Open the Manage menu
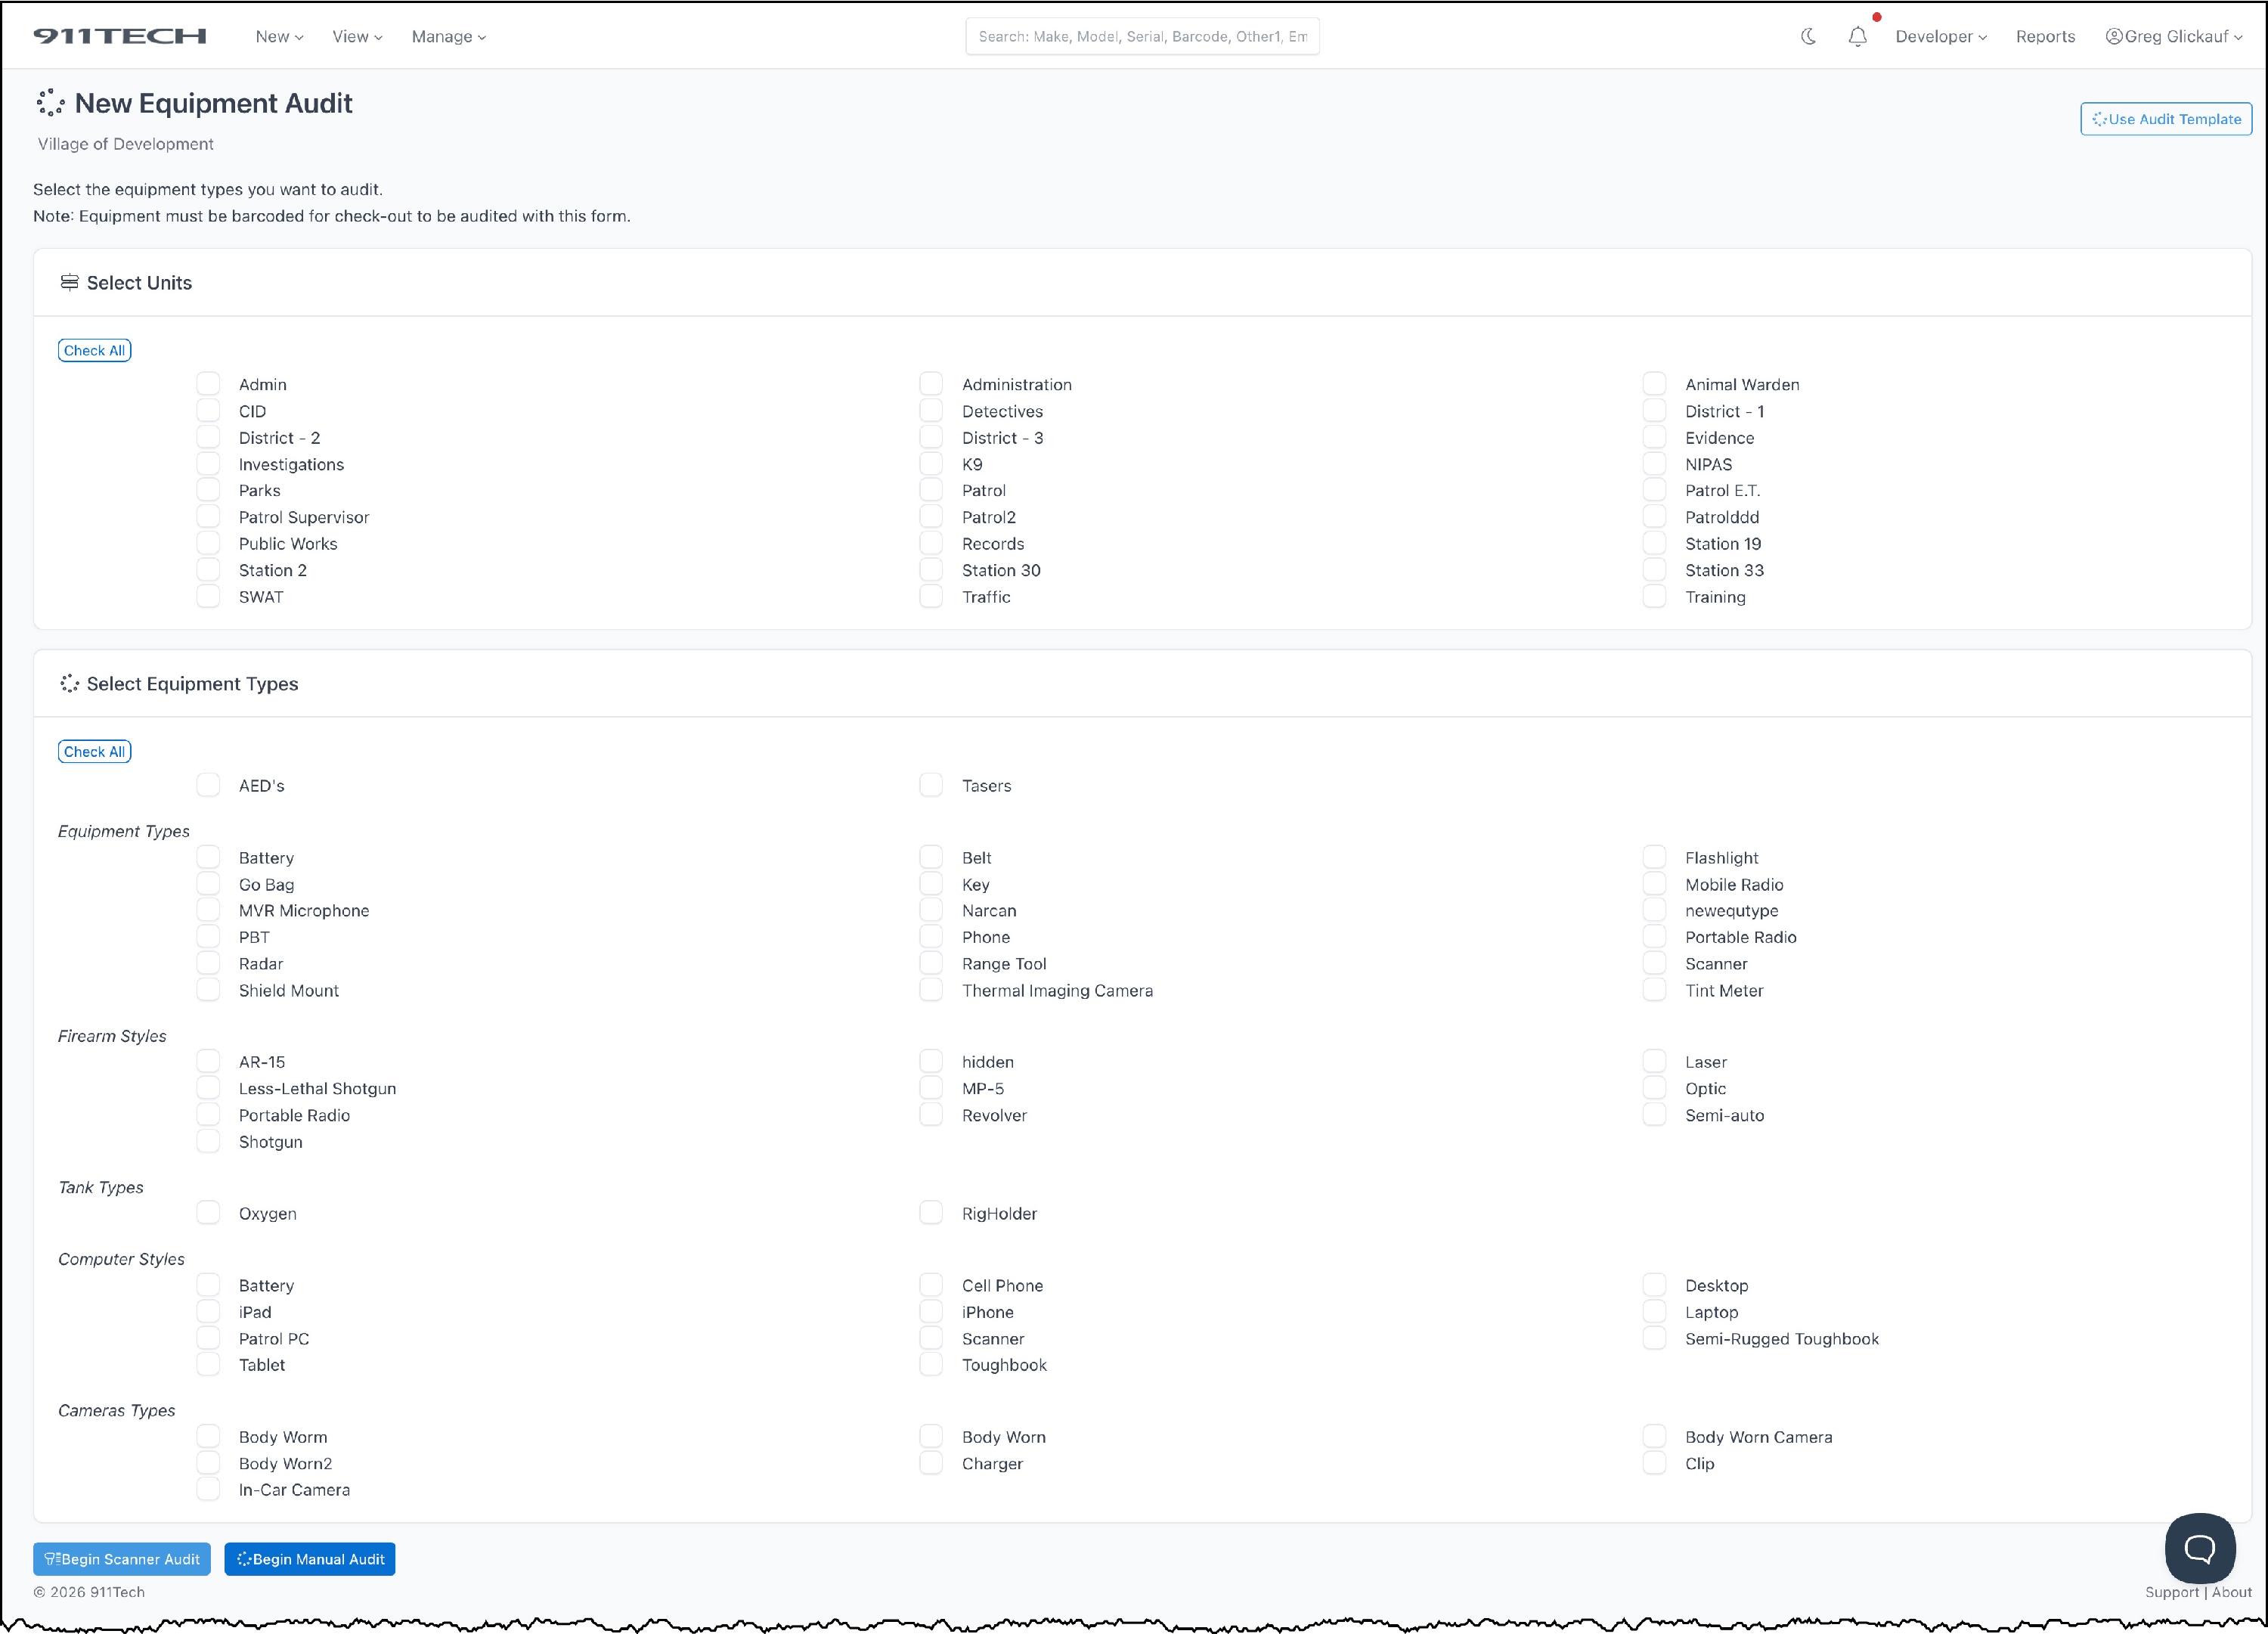 pyautogui.click(x=448, y=37)
